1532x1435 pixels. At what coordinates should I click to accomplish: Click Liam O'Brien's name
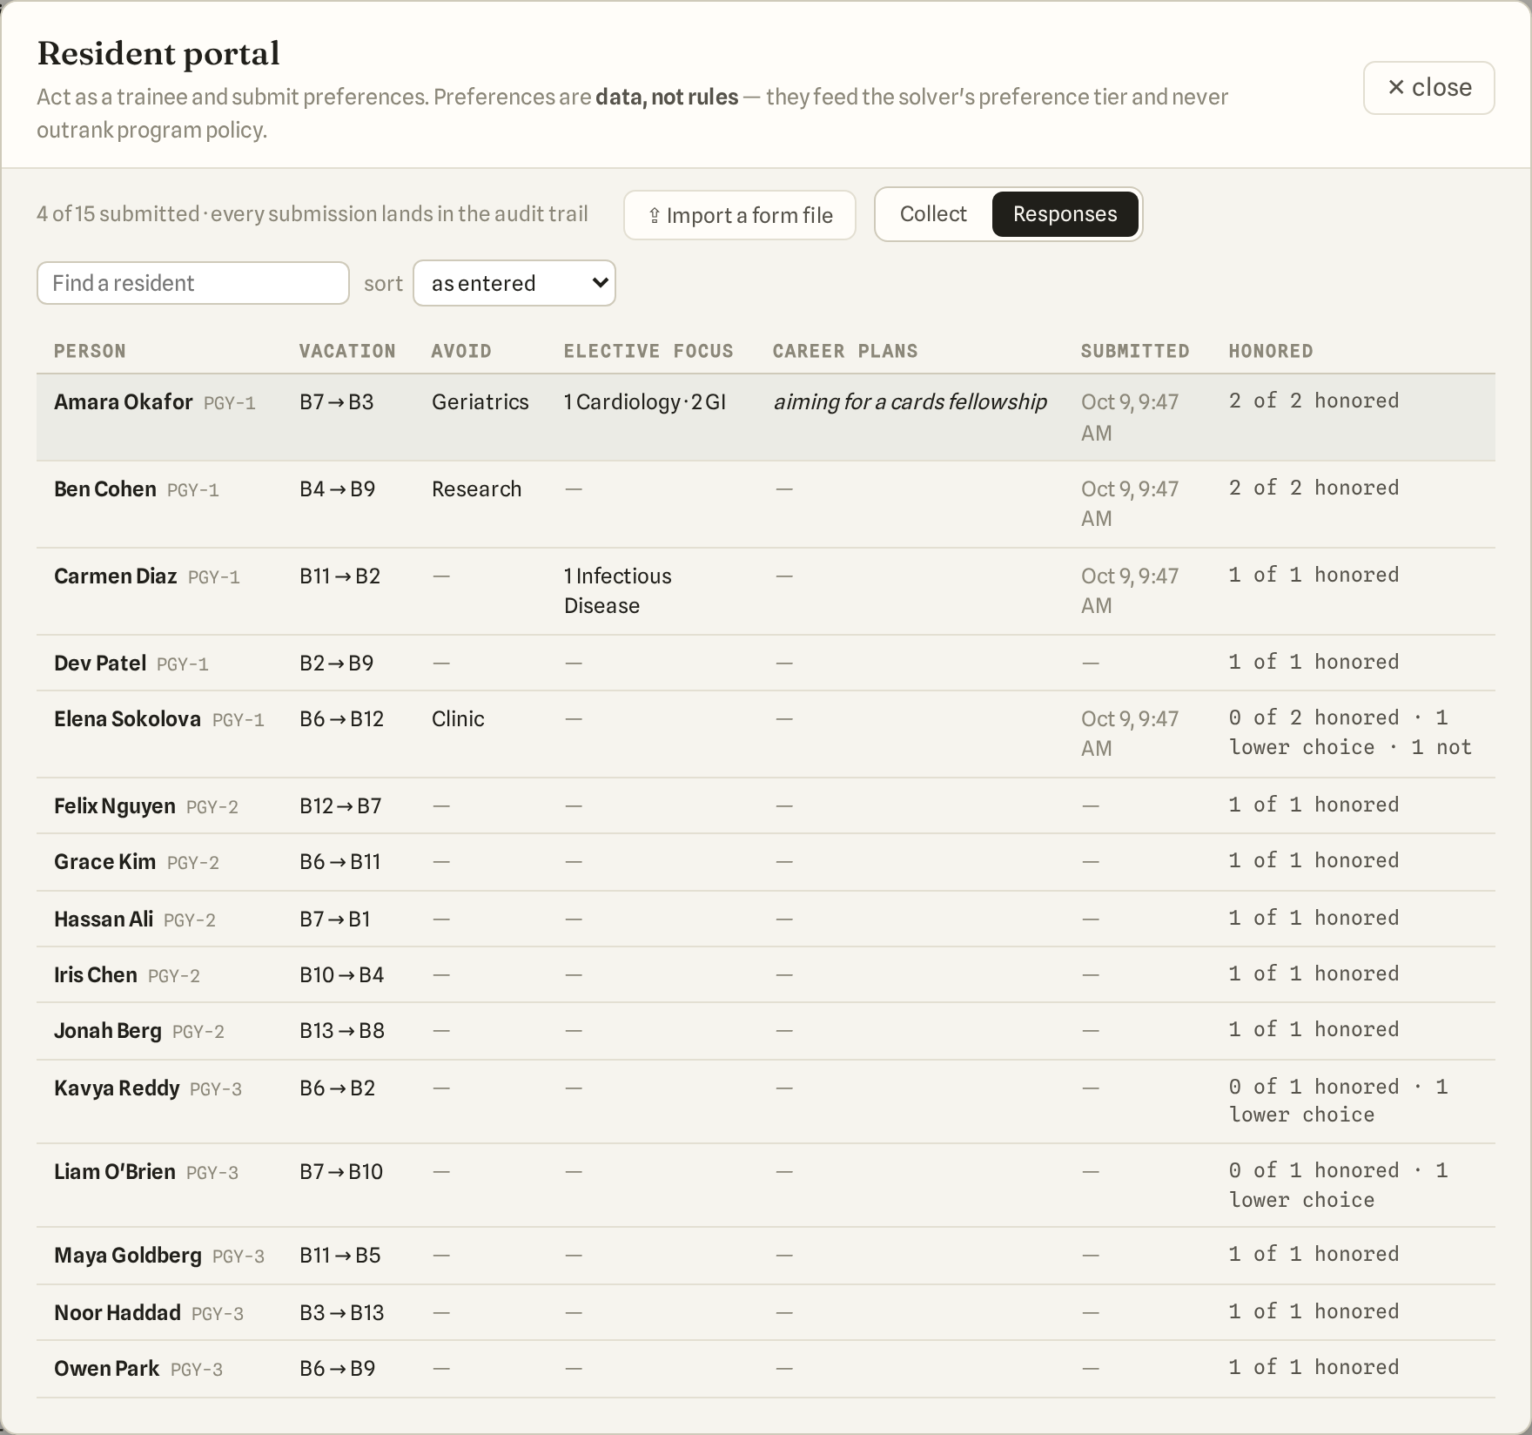(115, 1171)
